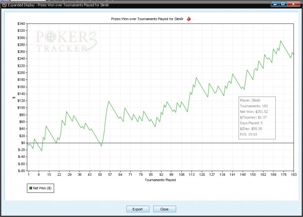Click the graph's highest peak near tournament 176

tap(280, 41)
